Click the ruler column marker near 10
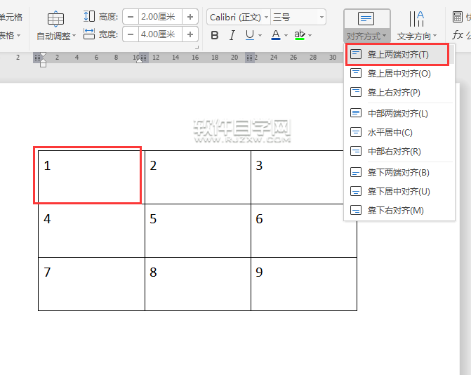The width and height of the screenshot is (471, 375). [x=144, y=58]
